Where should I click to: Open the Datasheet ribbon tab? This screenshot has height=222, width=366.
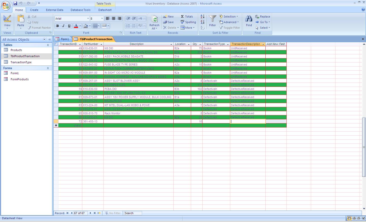click(x=105, y=10)
